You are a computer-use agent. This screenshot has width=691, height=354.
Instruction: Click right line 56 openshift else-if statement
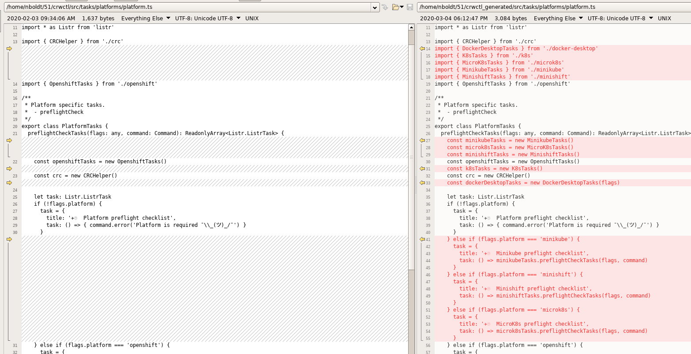click(x=515, y=345)
